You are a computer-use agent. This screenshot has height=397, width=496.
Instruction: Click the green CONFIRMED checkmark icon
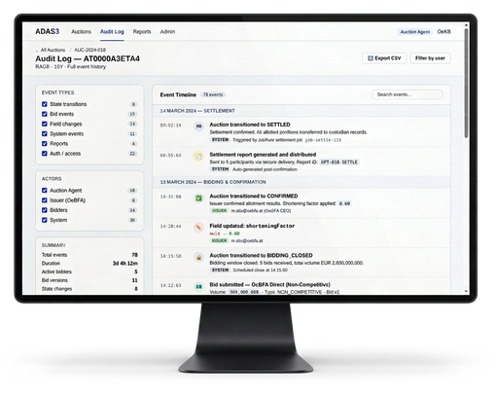198,198
